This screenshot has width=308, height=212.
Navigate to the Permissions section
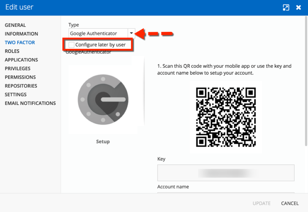click(20, 77)
